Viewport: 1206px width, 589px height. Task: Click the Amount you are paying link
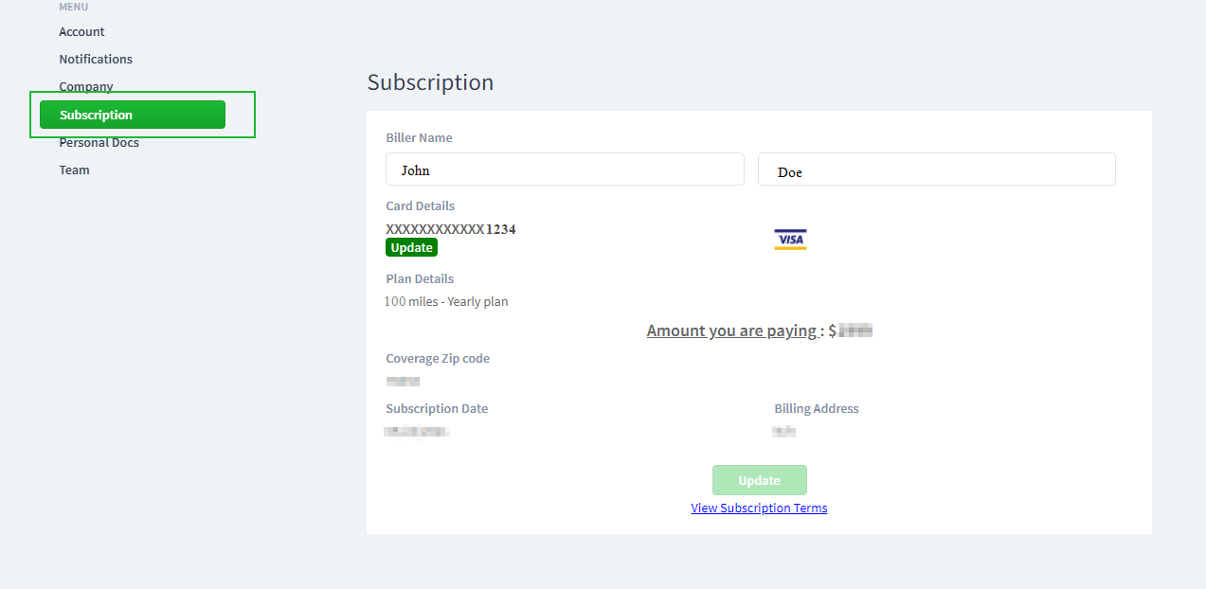731,330
